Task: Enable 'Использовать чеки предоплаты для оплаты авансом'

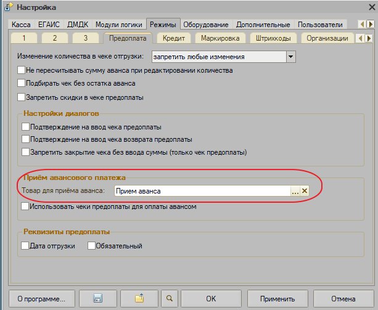Action: [25, 206]
